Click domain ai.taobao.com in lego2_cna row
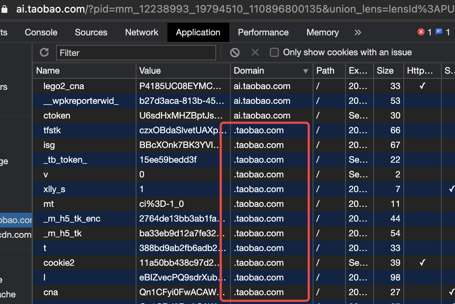Image resolution: width=455 pixels, height=304 pixels. click(262, 86)
